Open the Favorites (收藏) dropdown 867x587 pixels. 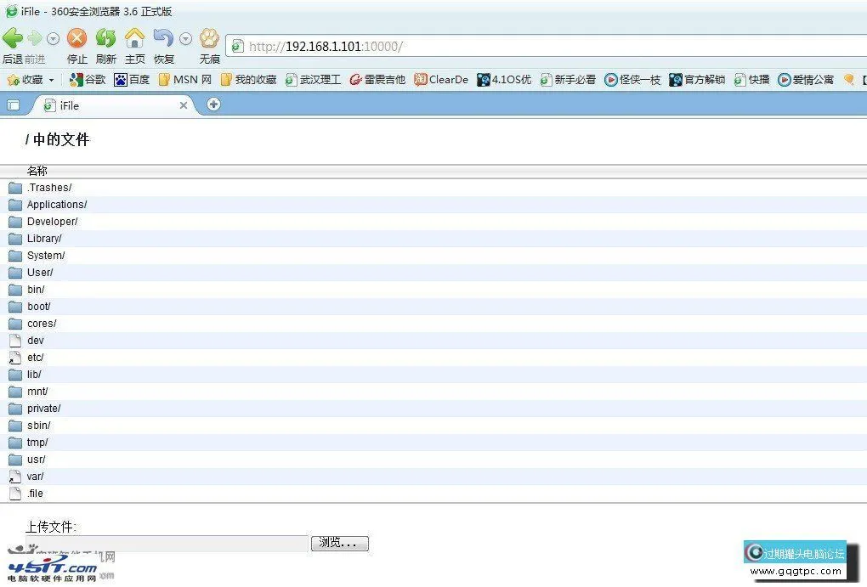point(31,80)
